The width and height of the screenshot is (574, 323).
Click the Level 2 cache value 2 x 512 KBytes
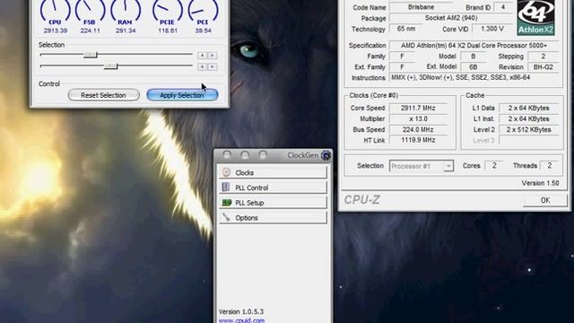pyautogui.click(x=528, y=129)
